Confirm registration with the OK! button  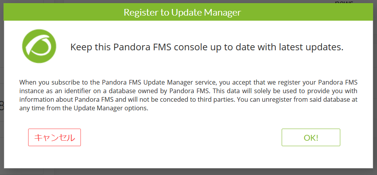(x=311, y=137)
